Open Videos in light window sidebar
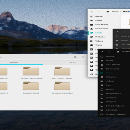130x130 pixels. coord(99,41)
